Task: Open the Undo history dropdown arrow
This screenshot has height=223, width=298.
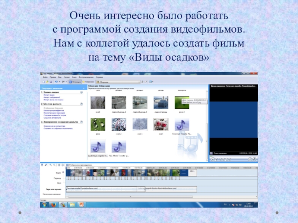Action: pyautogui.click(x=60, y=82)
